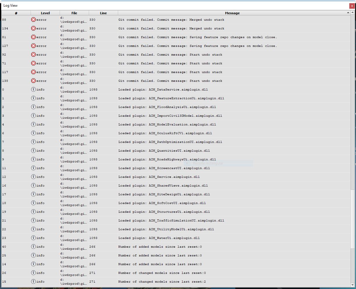Click the info icon in row 9
The height and width of the screenshot is (289, 356).
click(x=33, y=159)
